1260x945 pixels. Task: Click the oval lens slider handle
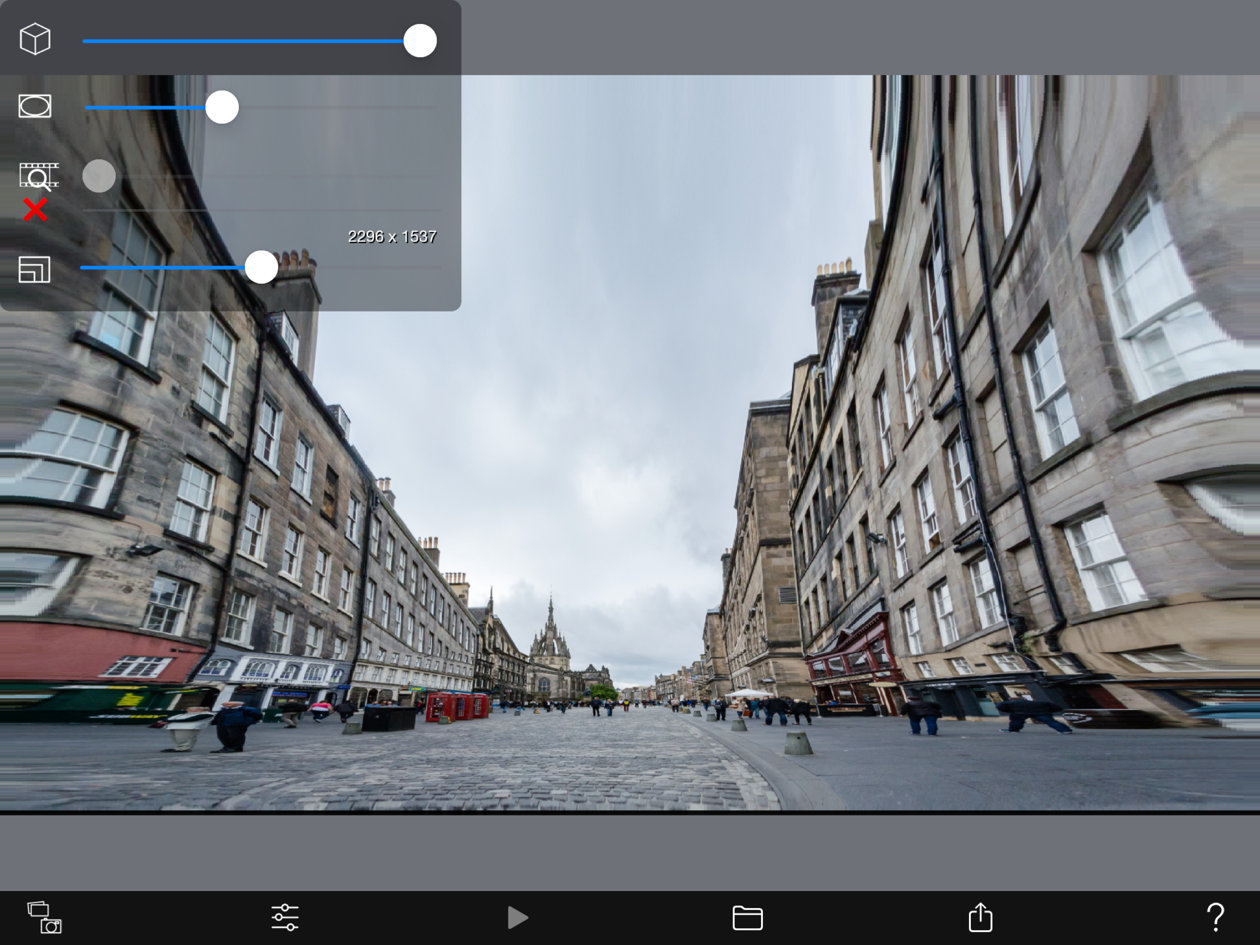point(222,107)
